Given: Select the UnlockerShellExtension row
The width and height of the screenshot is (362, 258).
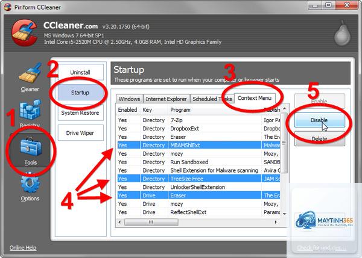Looking at the screenshot, I should [x=198, y=187].
